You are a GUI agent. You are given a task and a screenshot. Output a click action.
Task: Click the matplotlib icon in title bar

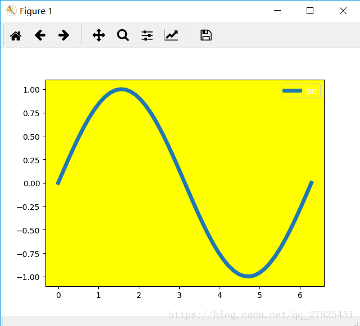(x=11, y=11)
